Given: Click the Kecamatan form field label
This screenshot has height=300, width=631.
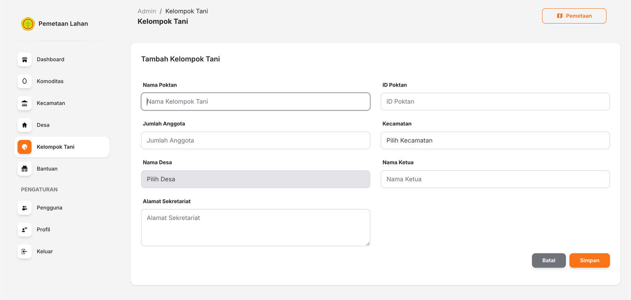Looking at the screenshot, I should point(397,124).
